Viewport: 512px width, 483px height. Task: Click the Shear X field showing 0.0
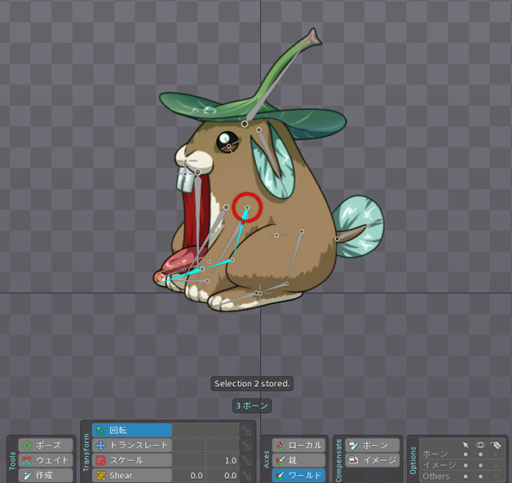tap(188, 475)
